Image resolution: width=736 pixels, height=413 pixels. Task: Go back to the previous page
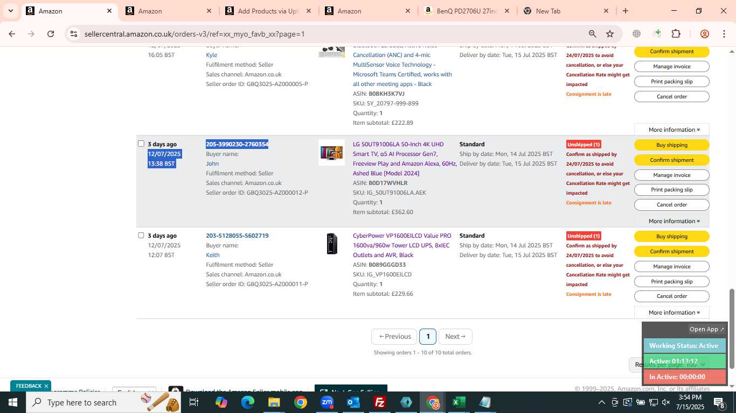tap(12, 34)
